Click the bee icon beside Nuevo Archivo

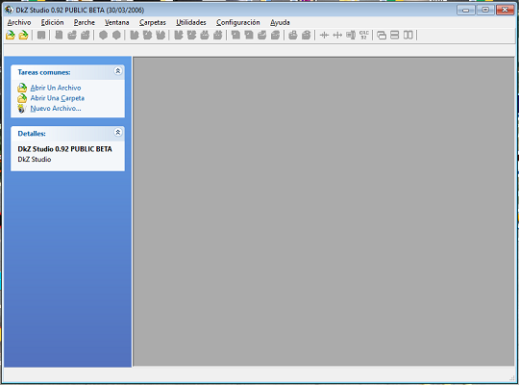22,109
